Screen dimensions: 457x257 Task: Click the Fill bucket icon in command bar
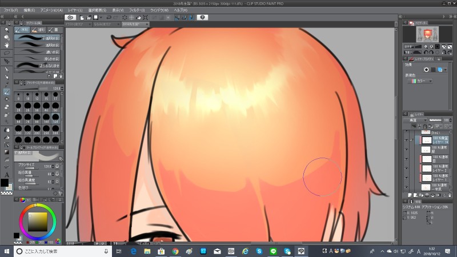coord(139,18)
